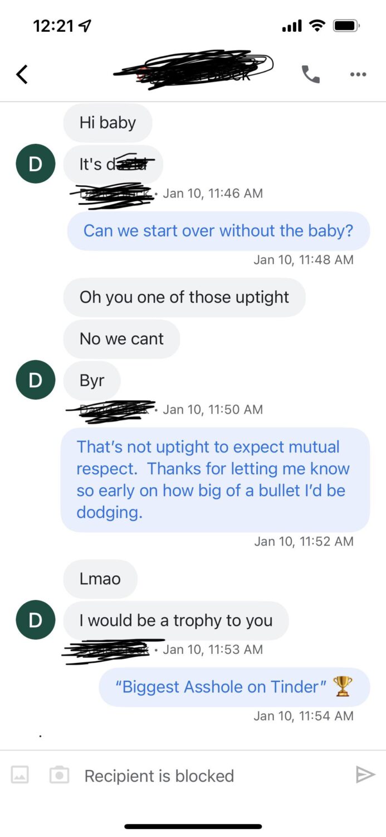Tap the camera icon

click(59, 775)
